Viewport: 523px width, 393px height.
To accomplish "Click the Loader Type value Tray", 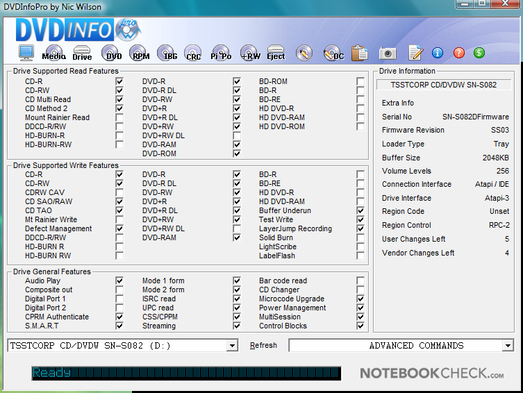I will (501, 144).
